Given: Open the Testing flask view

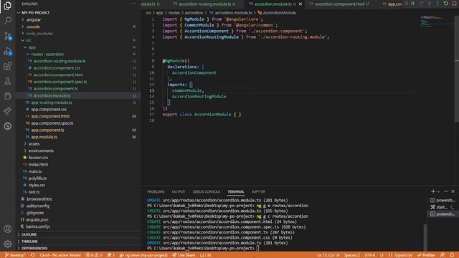Looking at the screenshot, I should click(x=8, y=81).
